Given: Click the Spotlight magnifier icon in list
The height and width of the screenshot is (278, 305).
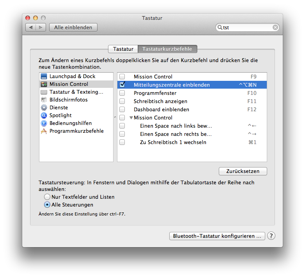Looking at the screenshot, I should pos(44,115).
